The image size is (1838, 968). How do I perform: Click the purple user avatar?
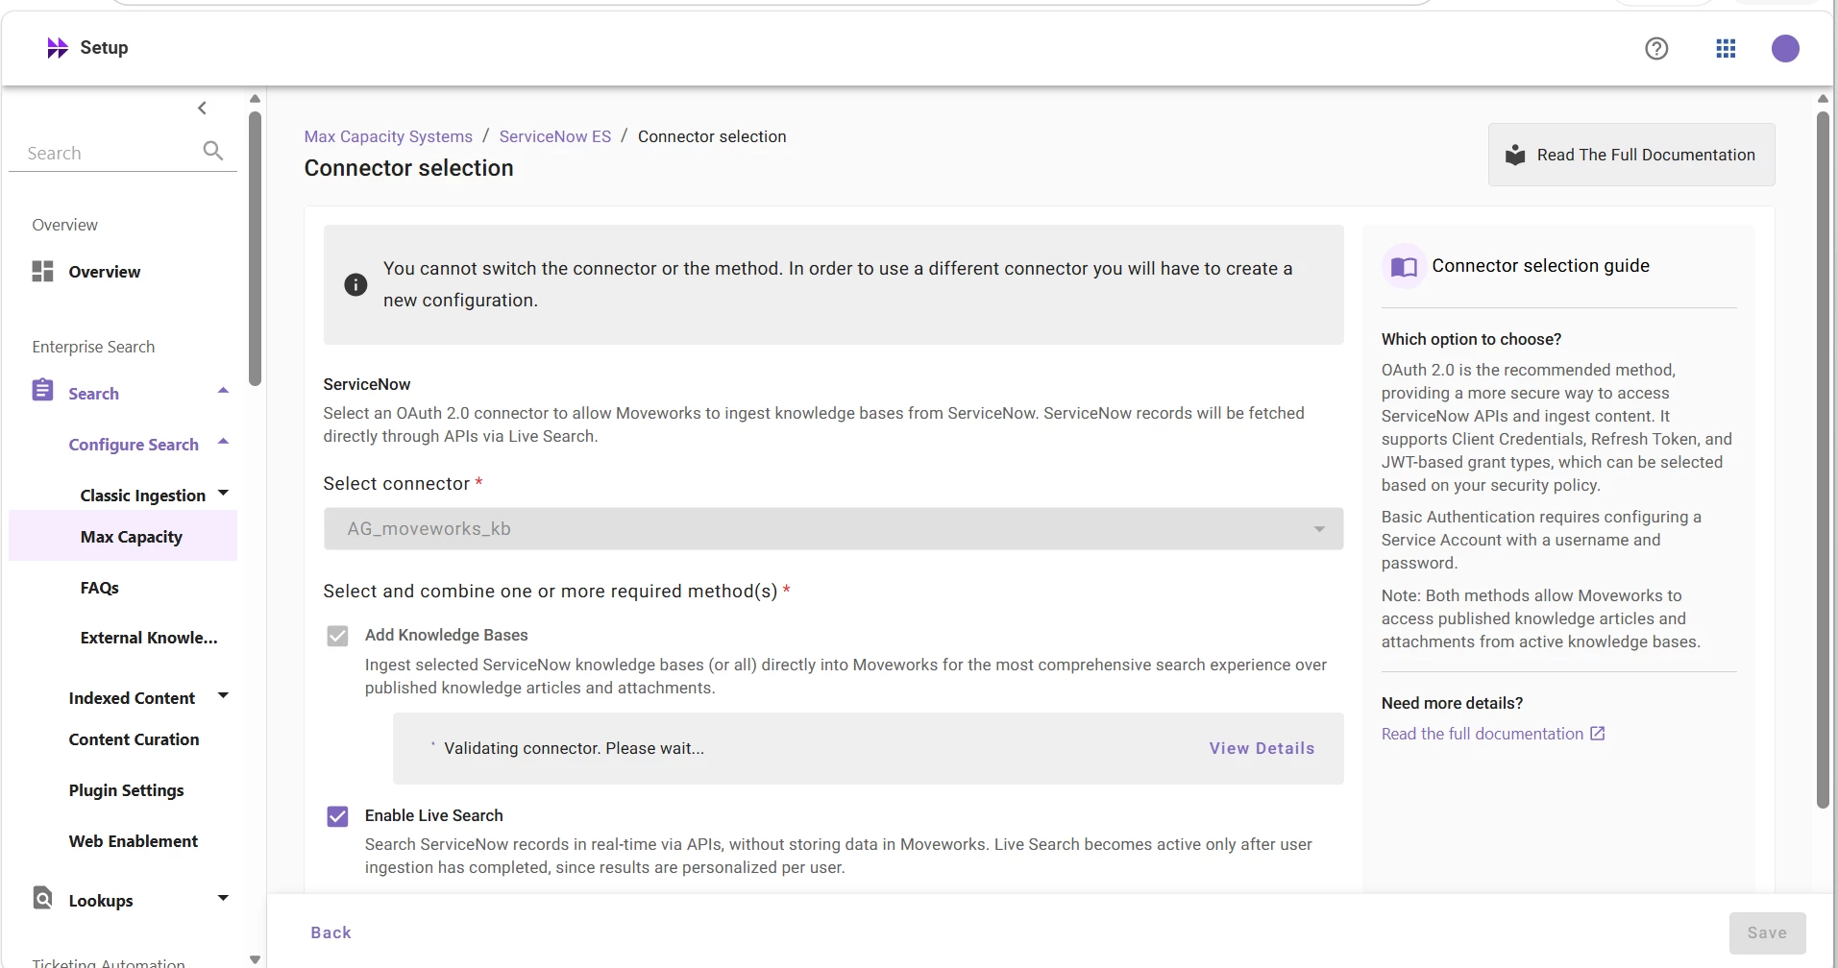[x=1785, y=48]
